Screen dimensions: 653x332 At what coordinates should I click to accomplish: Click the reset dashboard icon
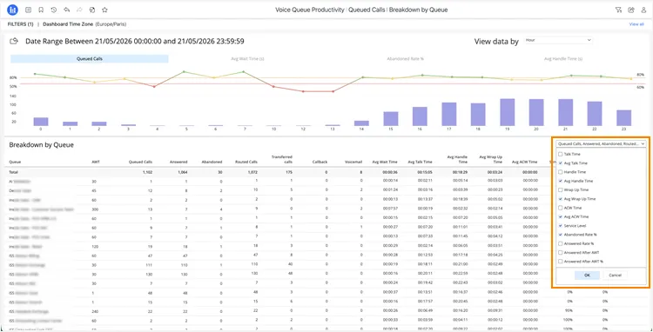[92, 10]
